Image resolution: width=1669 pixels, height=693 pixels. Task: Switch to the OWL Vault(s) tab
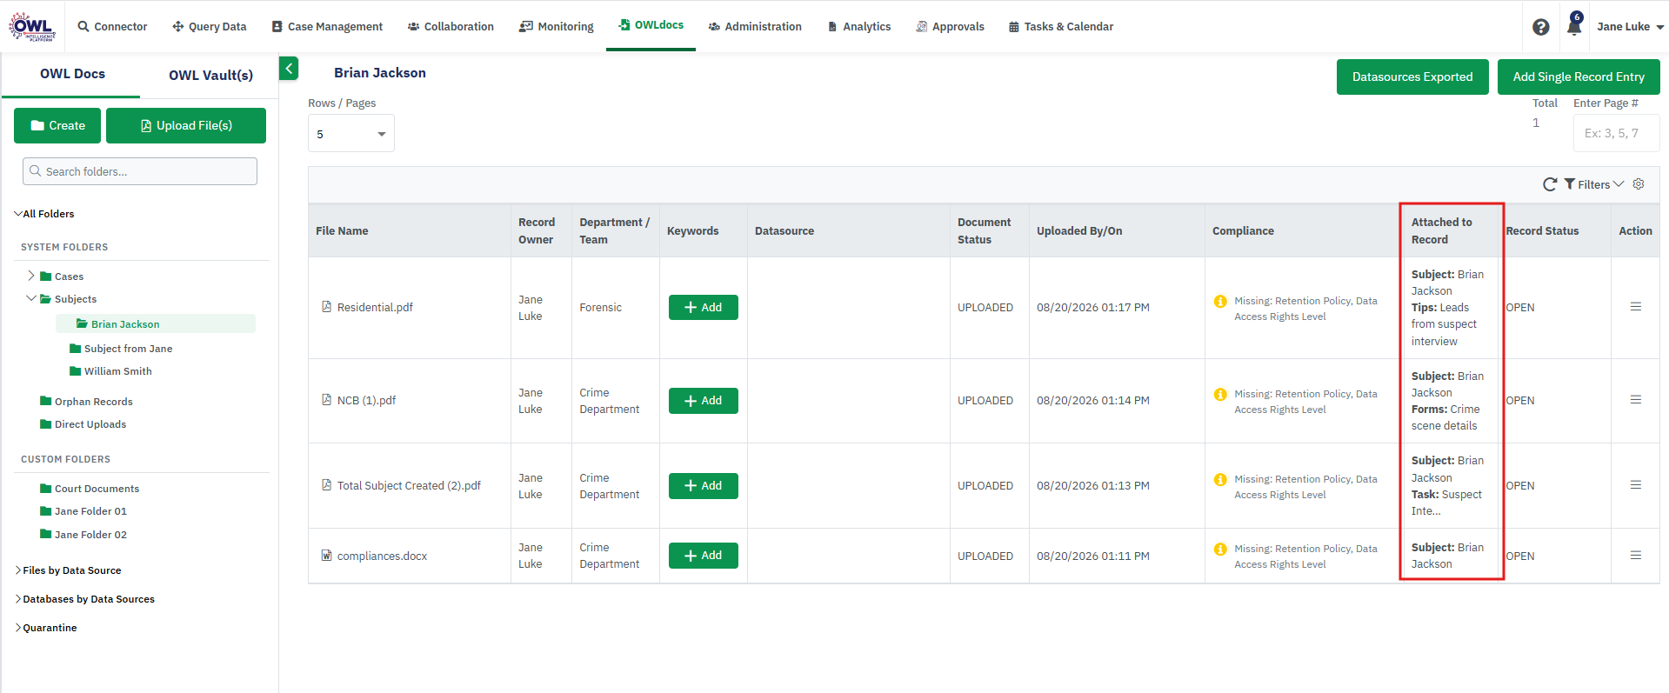click(x=210, y=75)
